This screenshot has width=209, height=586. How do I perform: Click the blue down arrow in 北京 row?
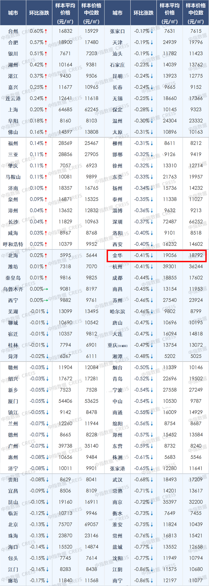pyautogui.click(x=47, y=525)
